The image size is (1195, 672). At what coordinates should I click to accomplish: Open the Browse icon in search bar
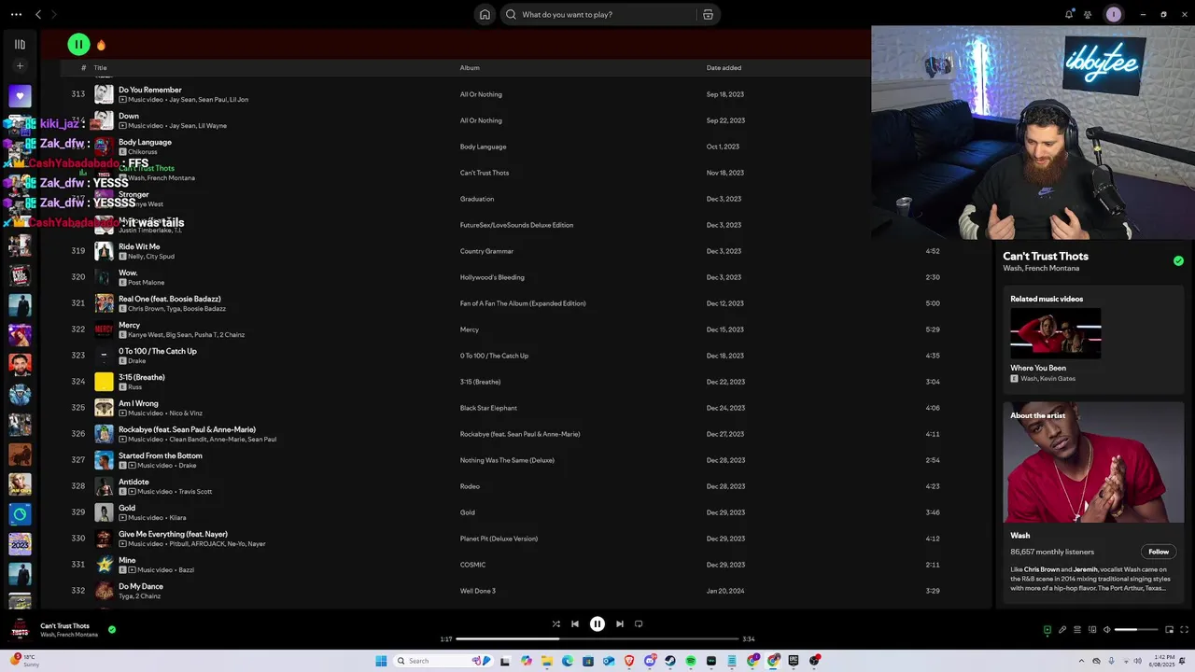(708, 14)
